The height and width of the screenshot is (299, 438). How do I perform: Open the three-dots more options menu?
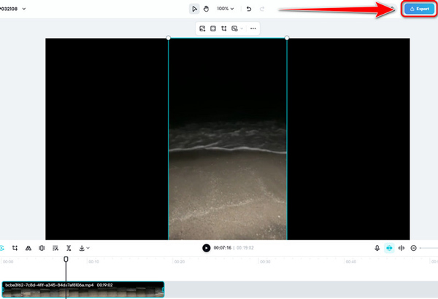[x=253, y=28]
